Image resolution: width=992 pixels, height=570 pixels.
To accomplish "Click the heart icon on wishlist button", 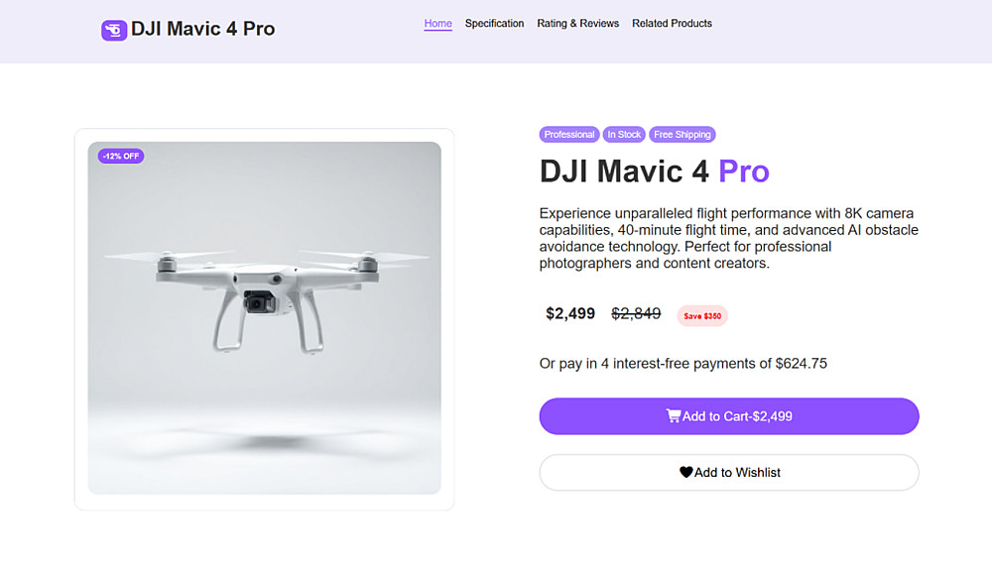I will pyautogui.click(x=685, y=472).
